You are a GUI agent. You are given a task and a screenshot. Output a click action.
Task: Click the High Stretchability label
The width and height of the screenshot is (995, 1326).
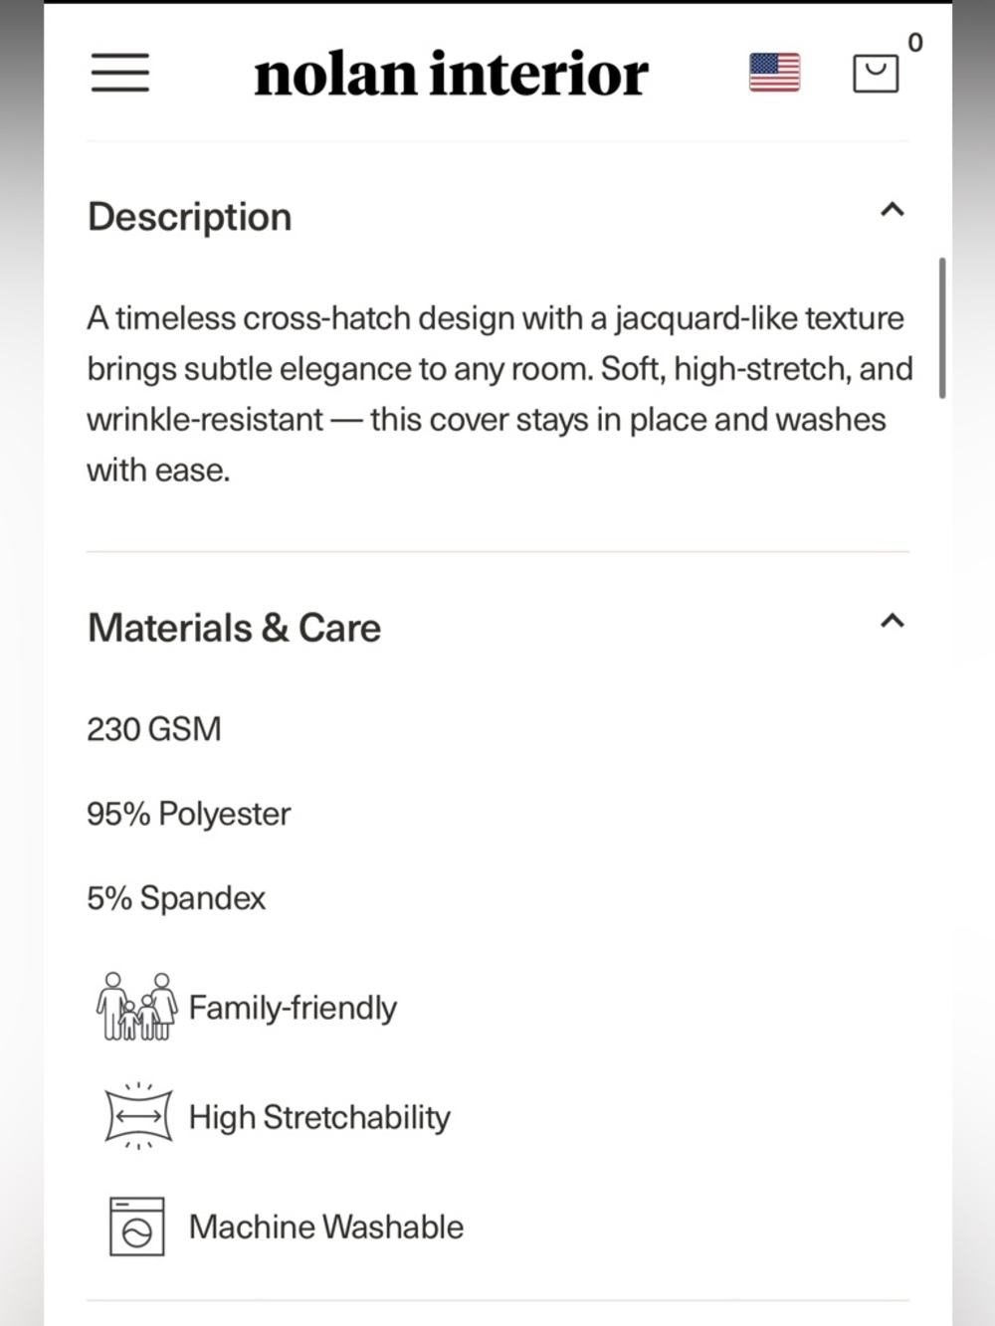coord(319,1117)
